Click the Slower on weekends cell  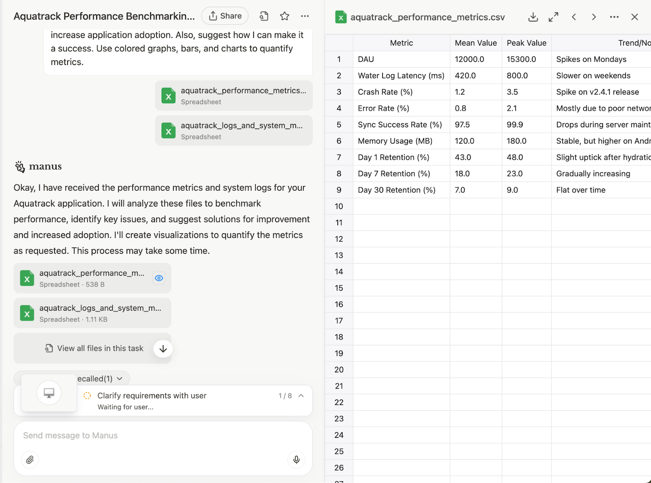[x=601, y=76]
